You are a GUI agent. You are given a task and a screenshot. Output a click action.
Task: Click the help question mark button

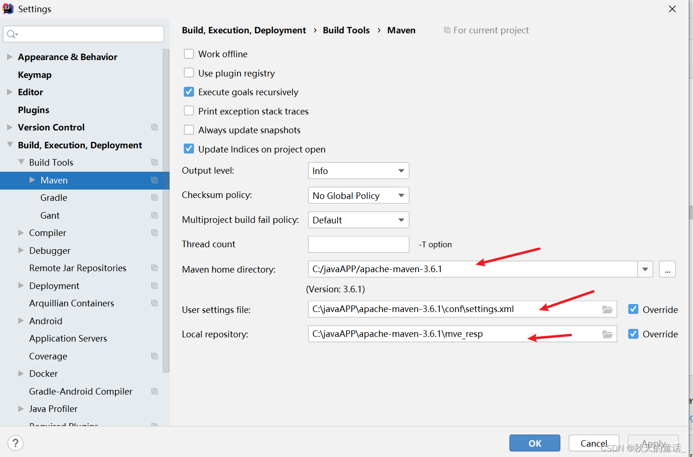[16, 443]
